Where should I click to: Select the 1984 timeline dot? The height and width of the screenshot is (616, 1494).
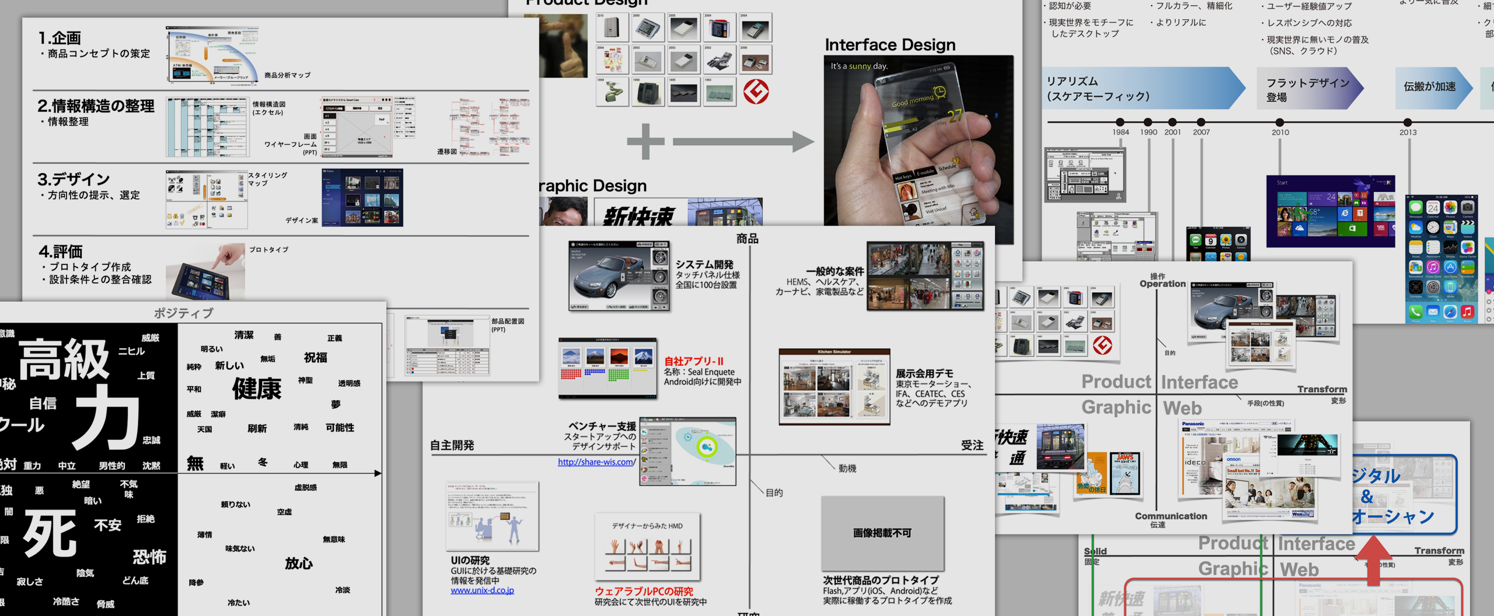1119,122
